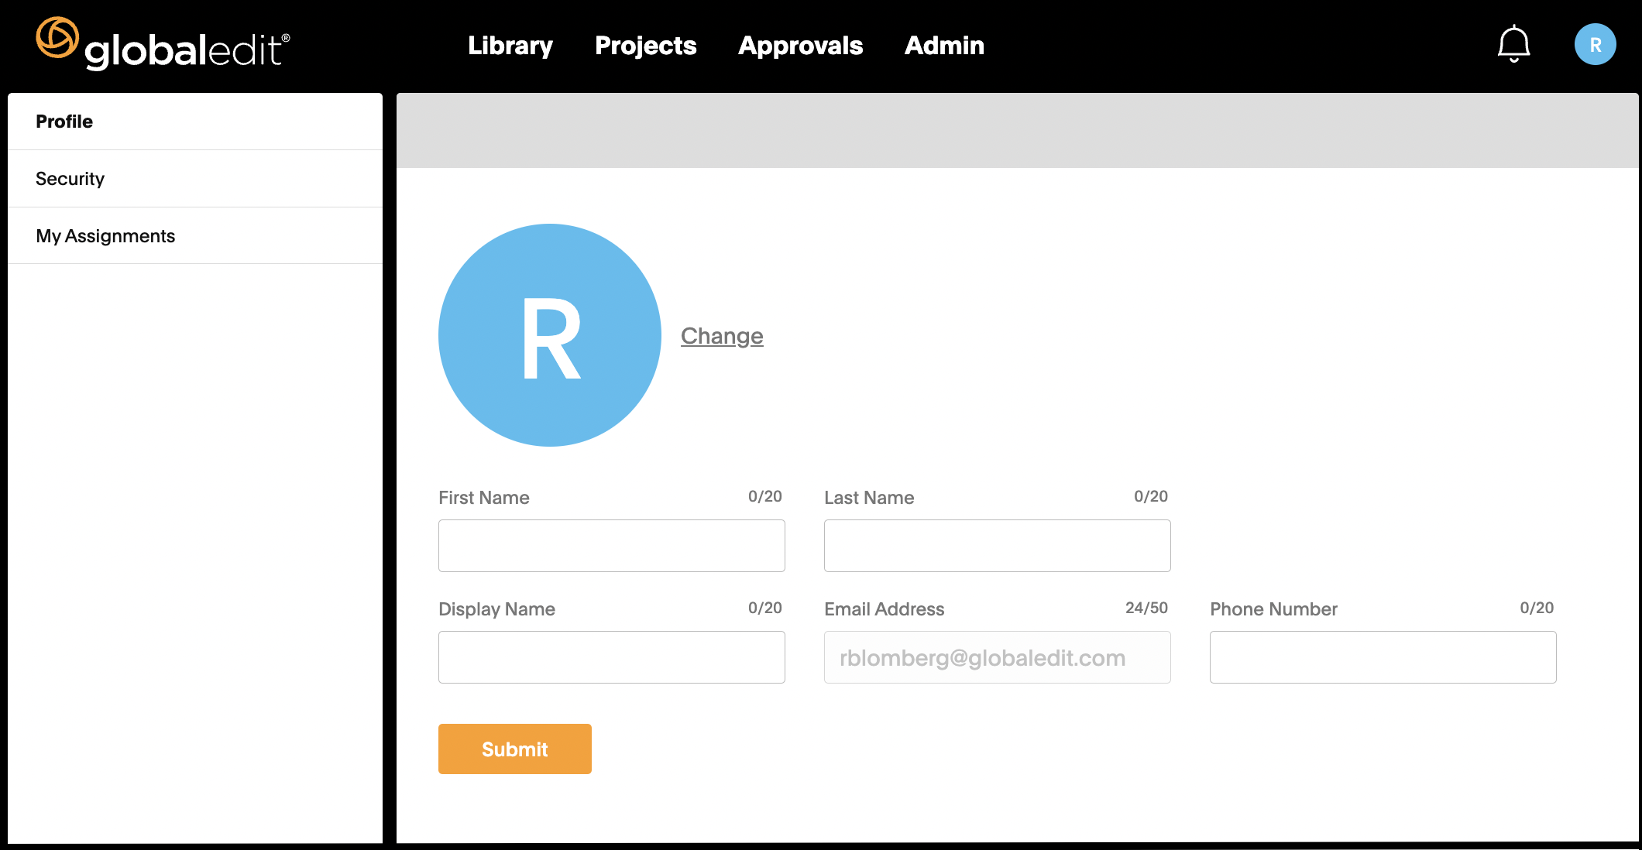The height and width of the screenshot is (850, 1642).
Task: Open the user avatar menu in header
Action: click(x=1595, y=45)
